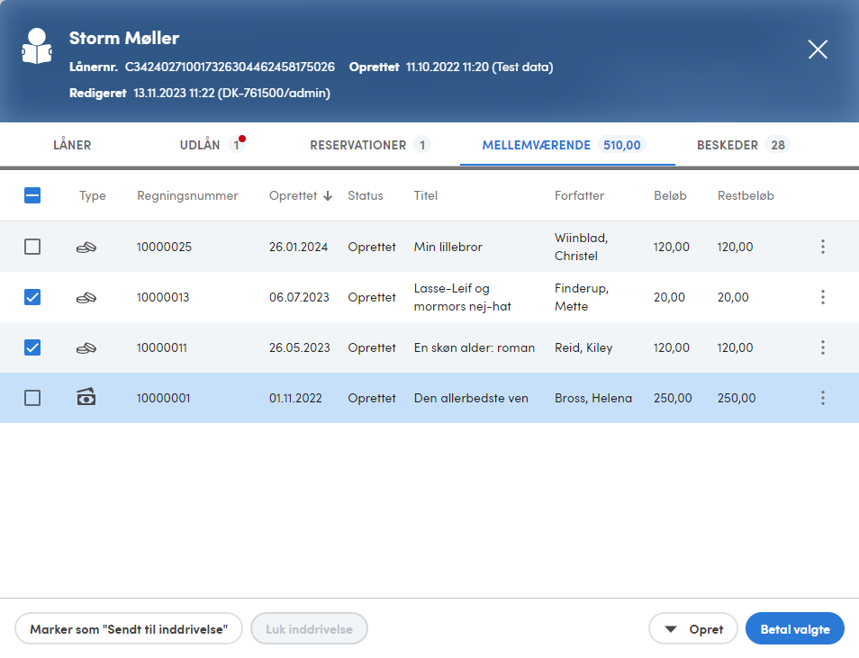Open the three-dot menu for invoice 10000013
The width and height of the screenshot is (859, 658).
823,297
